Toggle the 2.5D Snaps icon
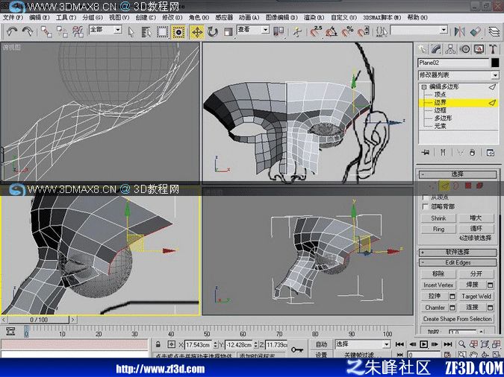The image size is (504, 377). click(316, 31)
